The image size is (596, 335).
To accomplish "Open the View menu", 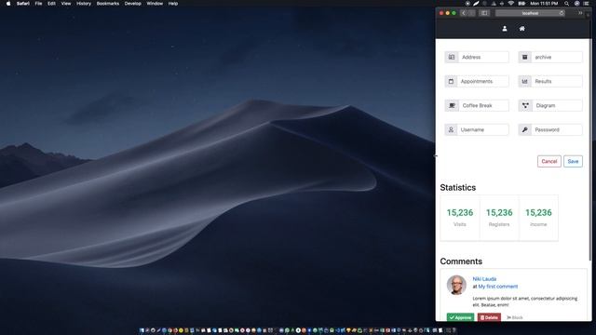I will 66,4.
